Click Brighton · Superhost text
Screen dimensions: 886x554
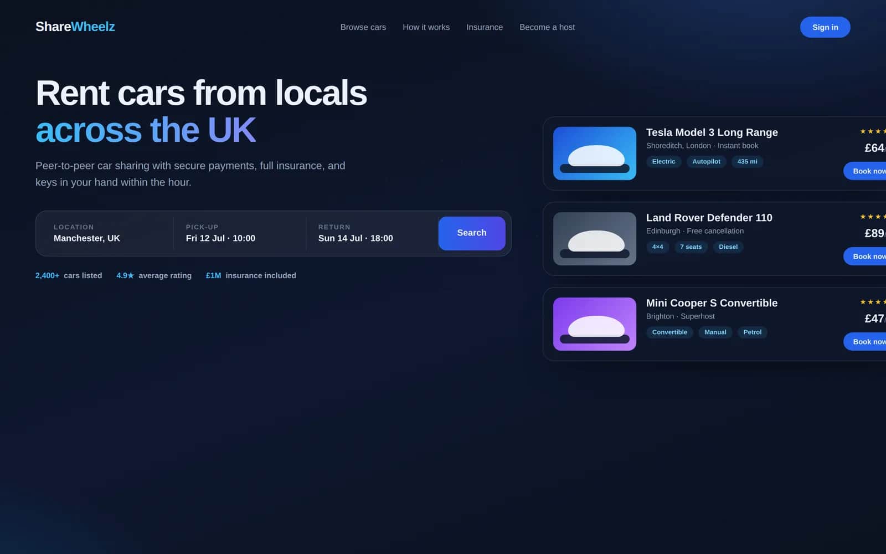(x=681, y=316)
